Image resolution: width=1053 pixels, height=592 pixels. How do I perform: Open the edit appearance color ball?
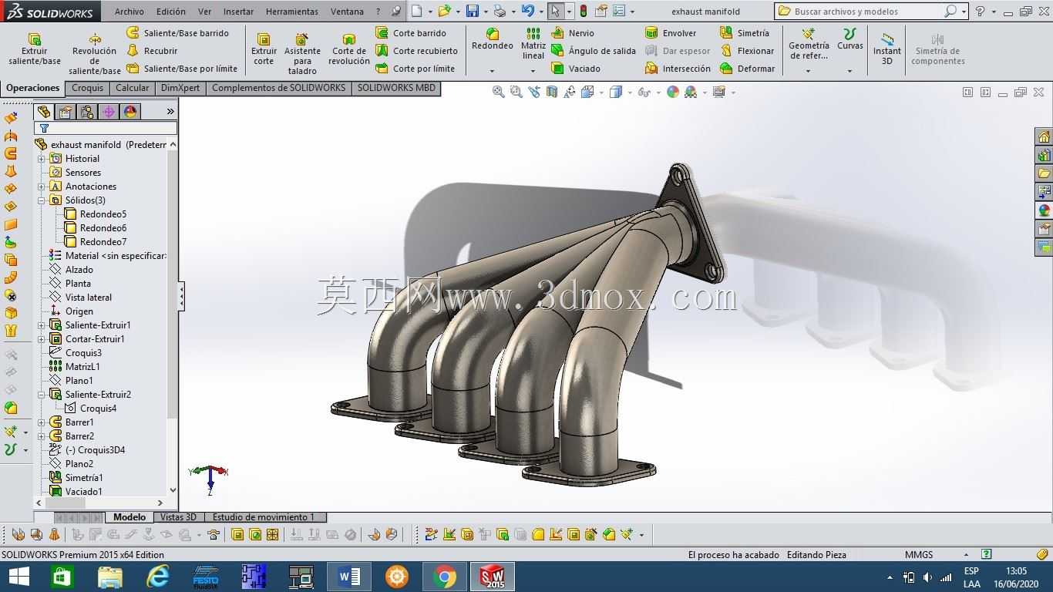(x=673, y=92)
